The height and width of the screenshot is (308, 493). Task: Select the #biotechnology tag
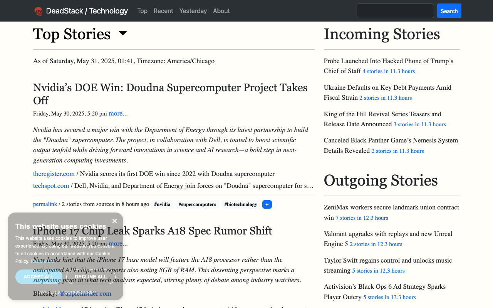[241, 204]
